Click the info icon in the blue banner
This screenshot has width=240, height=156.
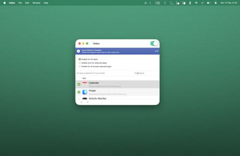(78, 51)
